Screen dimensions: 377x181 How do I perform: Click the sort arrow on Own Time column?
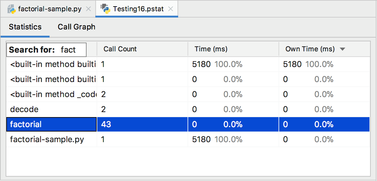click(342, 49)
